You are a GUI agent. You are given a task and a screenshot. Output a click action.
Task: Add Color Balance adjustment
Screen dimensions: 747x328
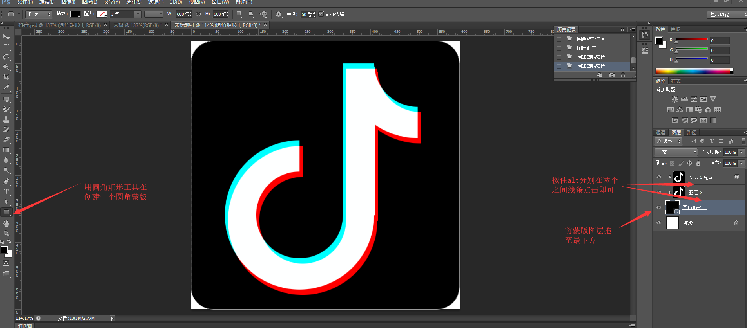pos(680,110)
